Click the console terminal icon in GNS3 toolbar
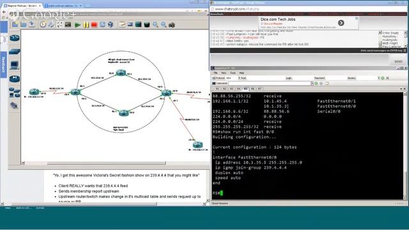The height and width of the screenshot is (230, 409). coord(68,25)
